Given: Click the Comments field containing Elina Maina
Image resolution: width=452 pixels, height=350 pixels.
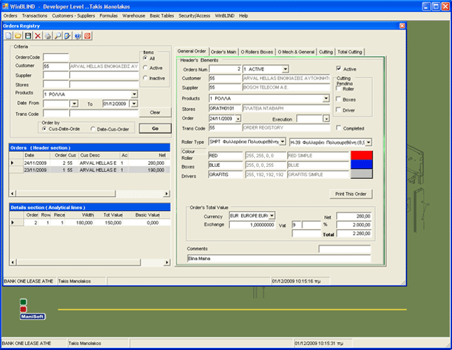Looking at the screenshot, I should click(x=279, y=258).
